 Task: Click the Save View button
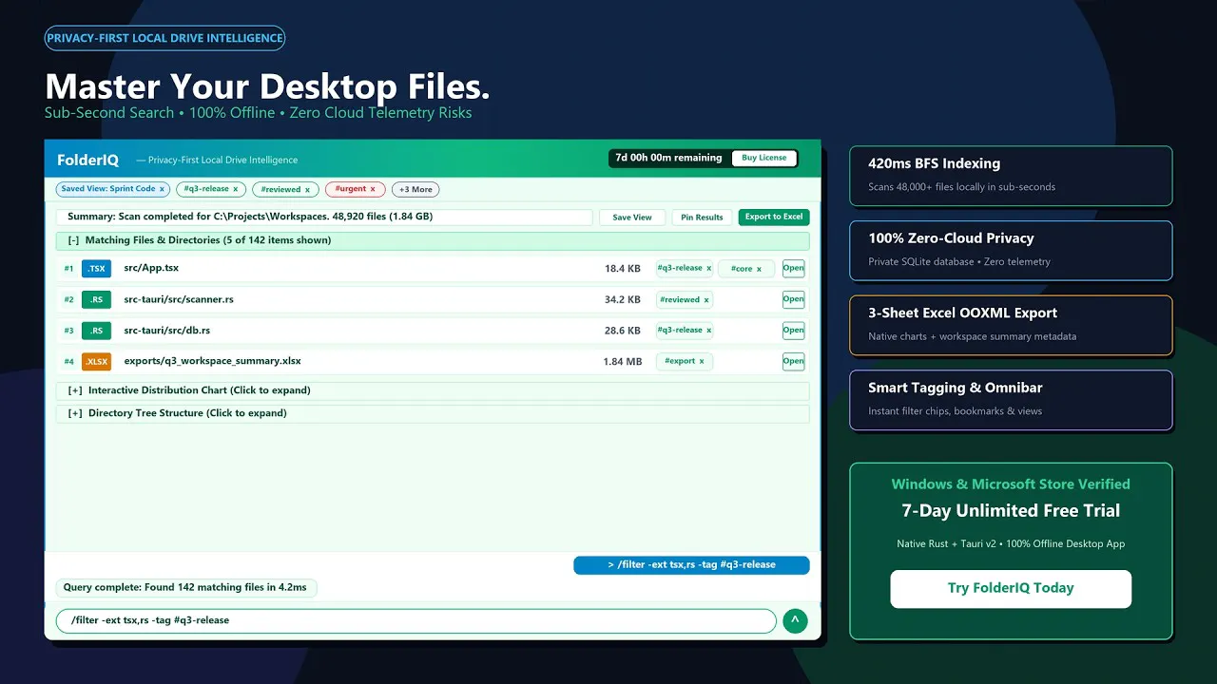[632, 218]
